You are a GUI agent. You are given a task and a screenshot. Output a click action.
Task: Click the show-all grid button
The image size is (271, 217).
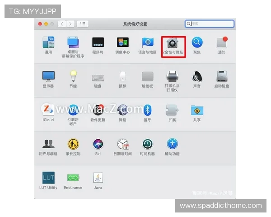coord(82,24)
